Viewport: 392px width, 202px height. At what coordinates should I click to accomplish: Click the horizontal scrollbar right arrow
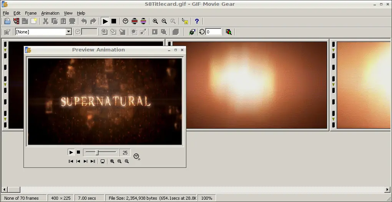click(387, 190)
